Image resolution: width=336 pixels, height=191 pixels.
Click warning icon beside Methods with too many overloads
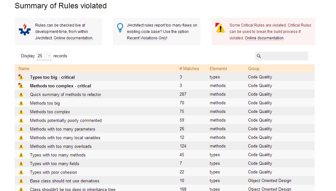(21, 146)
